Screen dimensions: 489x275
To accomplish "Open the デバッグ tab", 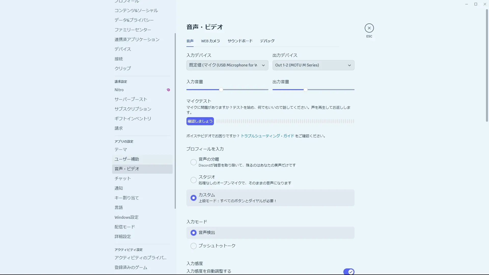I will 267,41.
